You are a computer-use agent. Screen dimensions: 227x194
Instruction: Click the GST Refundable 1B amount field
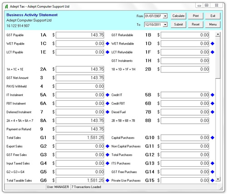point(185,35)
